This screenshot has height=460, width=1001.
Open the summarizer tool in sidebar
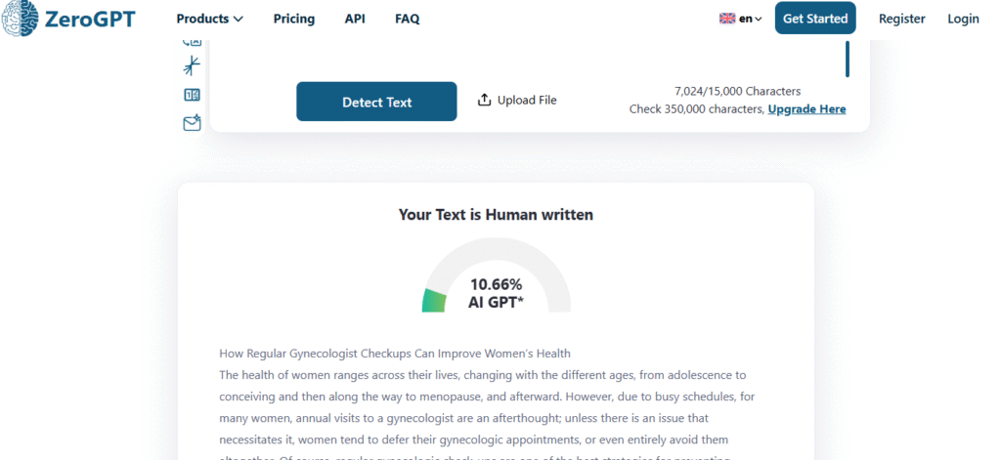tap(193, 66)
